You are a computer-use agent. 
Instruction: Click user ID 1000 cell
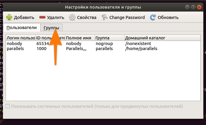(x=41, y=49)
